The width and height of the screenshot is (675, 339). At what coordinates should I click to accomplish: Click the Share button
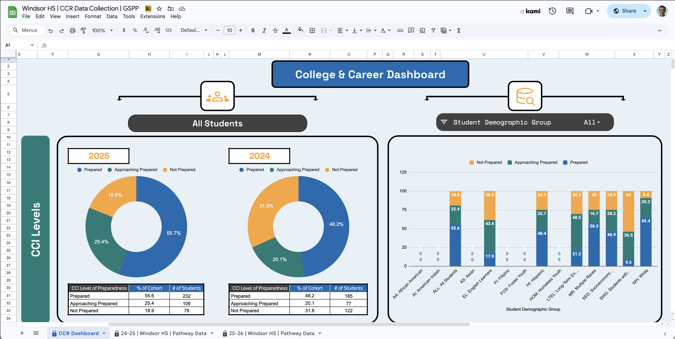click(x=625, y=11)
